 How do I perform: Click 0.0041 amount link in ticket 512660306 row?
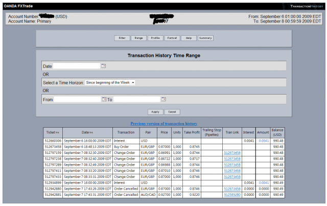point(264,141)
